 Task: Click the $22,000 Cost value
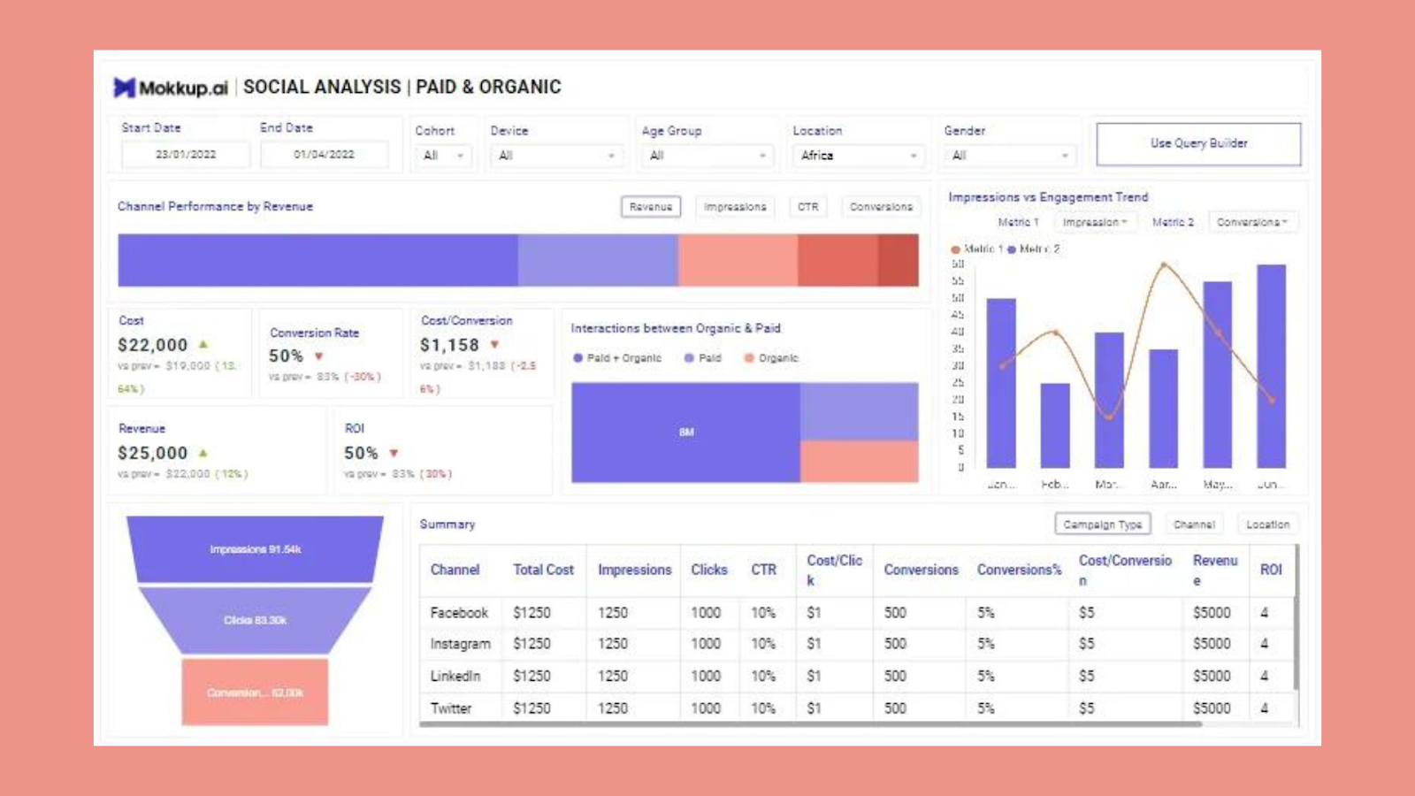[x=153, y=345]
